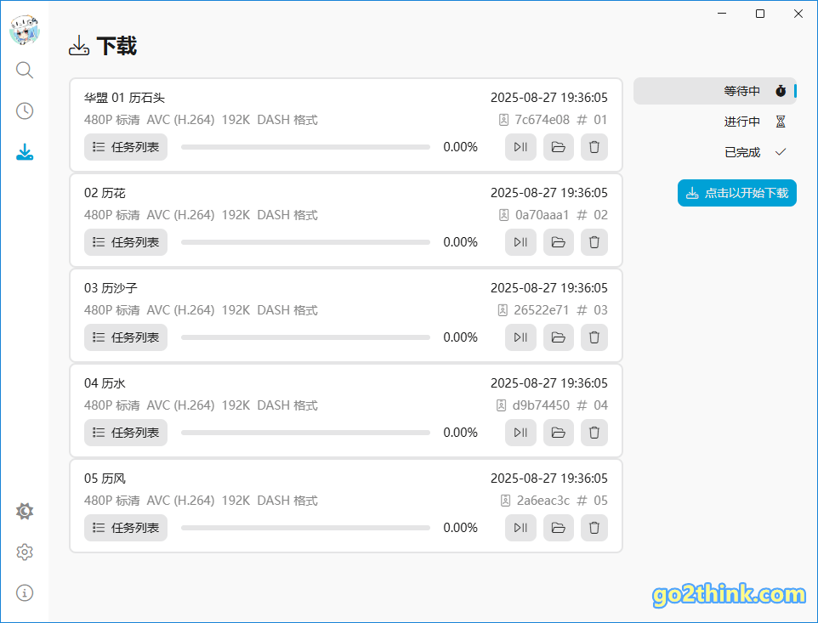Click index # 03 label
818x623 pixels.
coord(592,310)
